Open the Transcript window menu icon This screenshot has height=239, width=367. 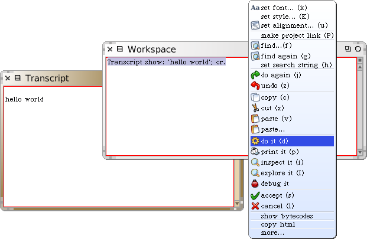tap(18, 78)
